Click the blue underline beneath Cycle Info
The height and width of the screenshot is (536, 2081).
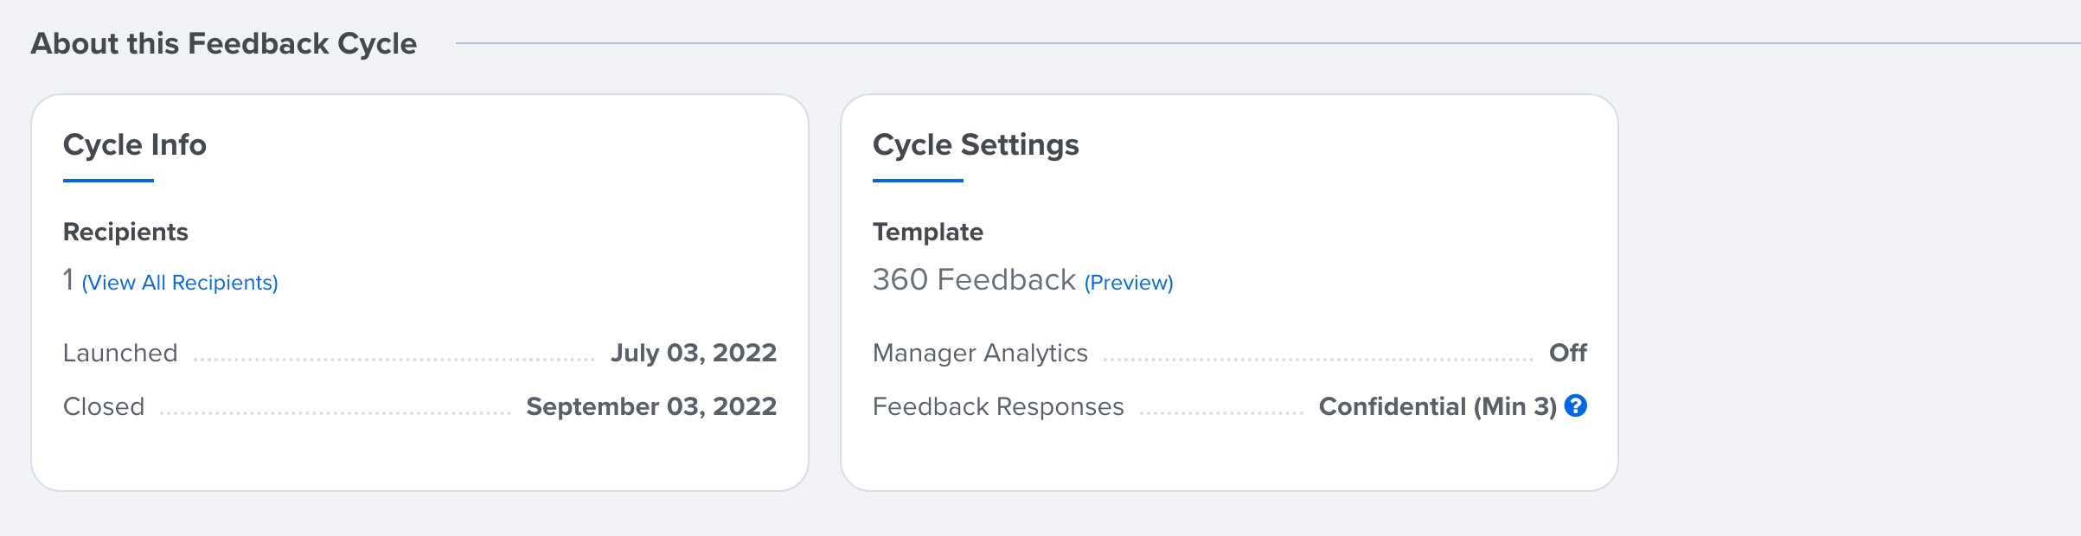[x=108, y=181]
